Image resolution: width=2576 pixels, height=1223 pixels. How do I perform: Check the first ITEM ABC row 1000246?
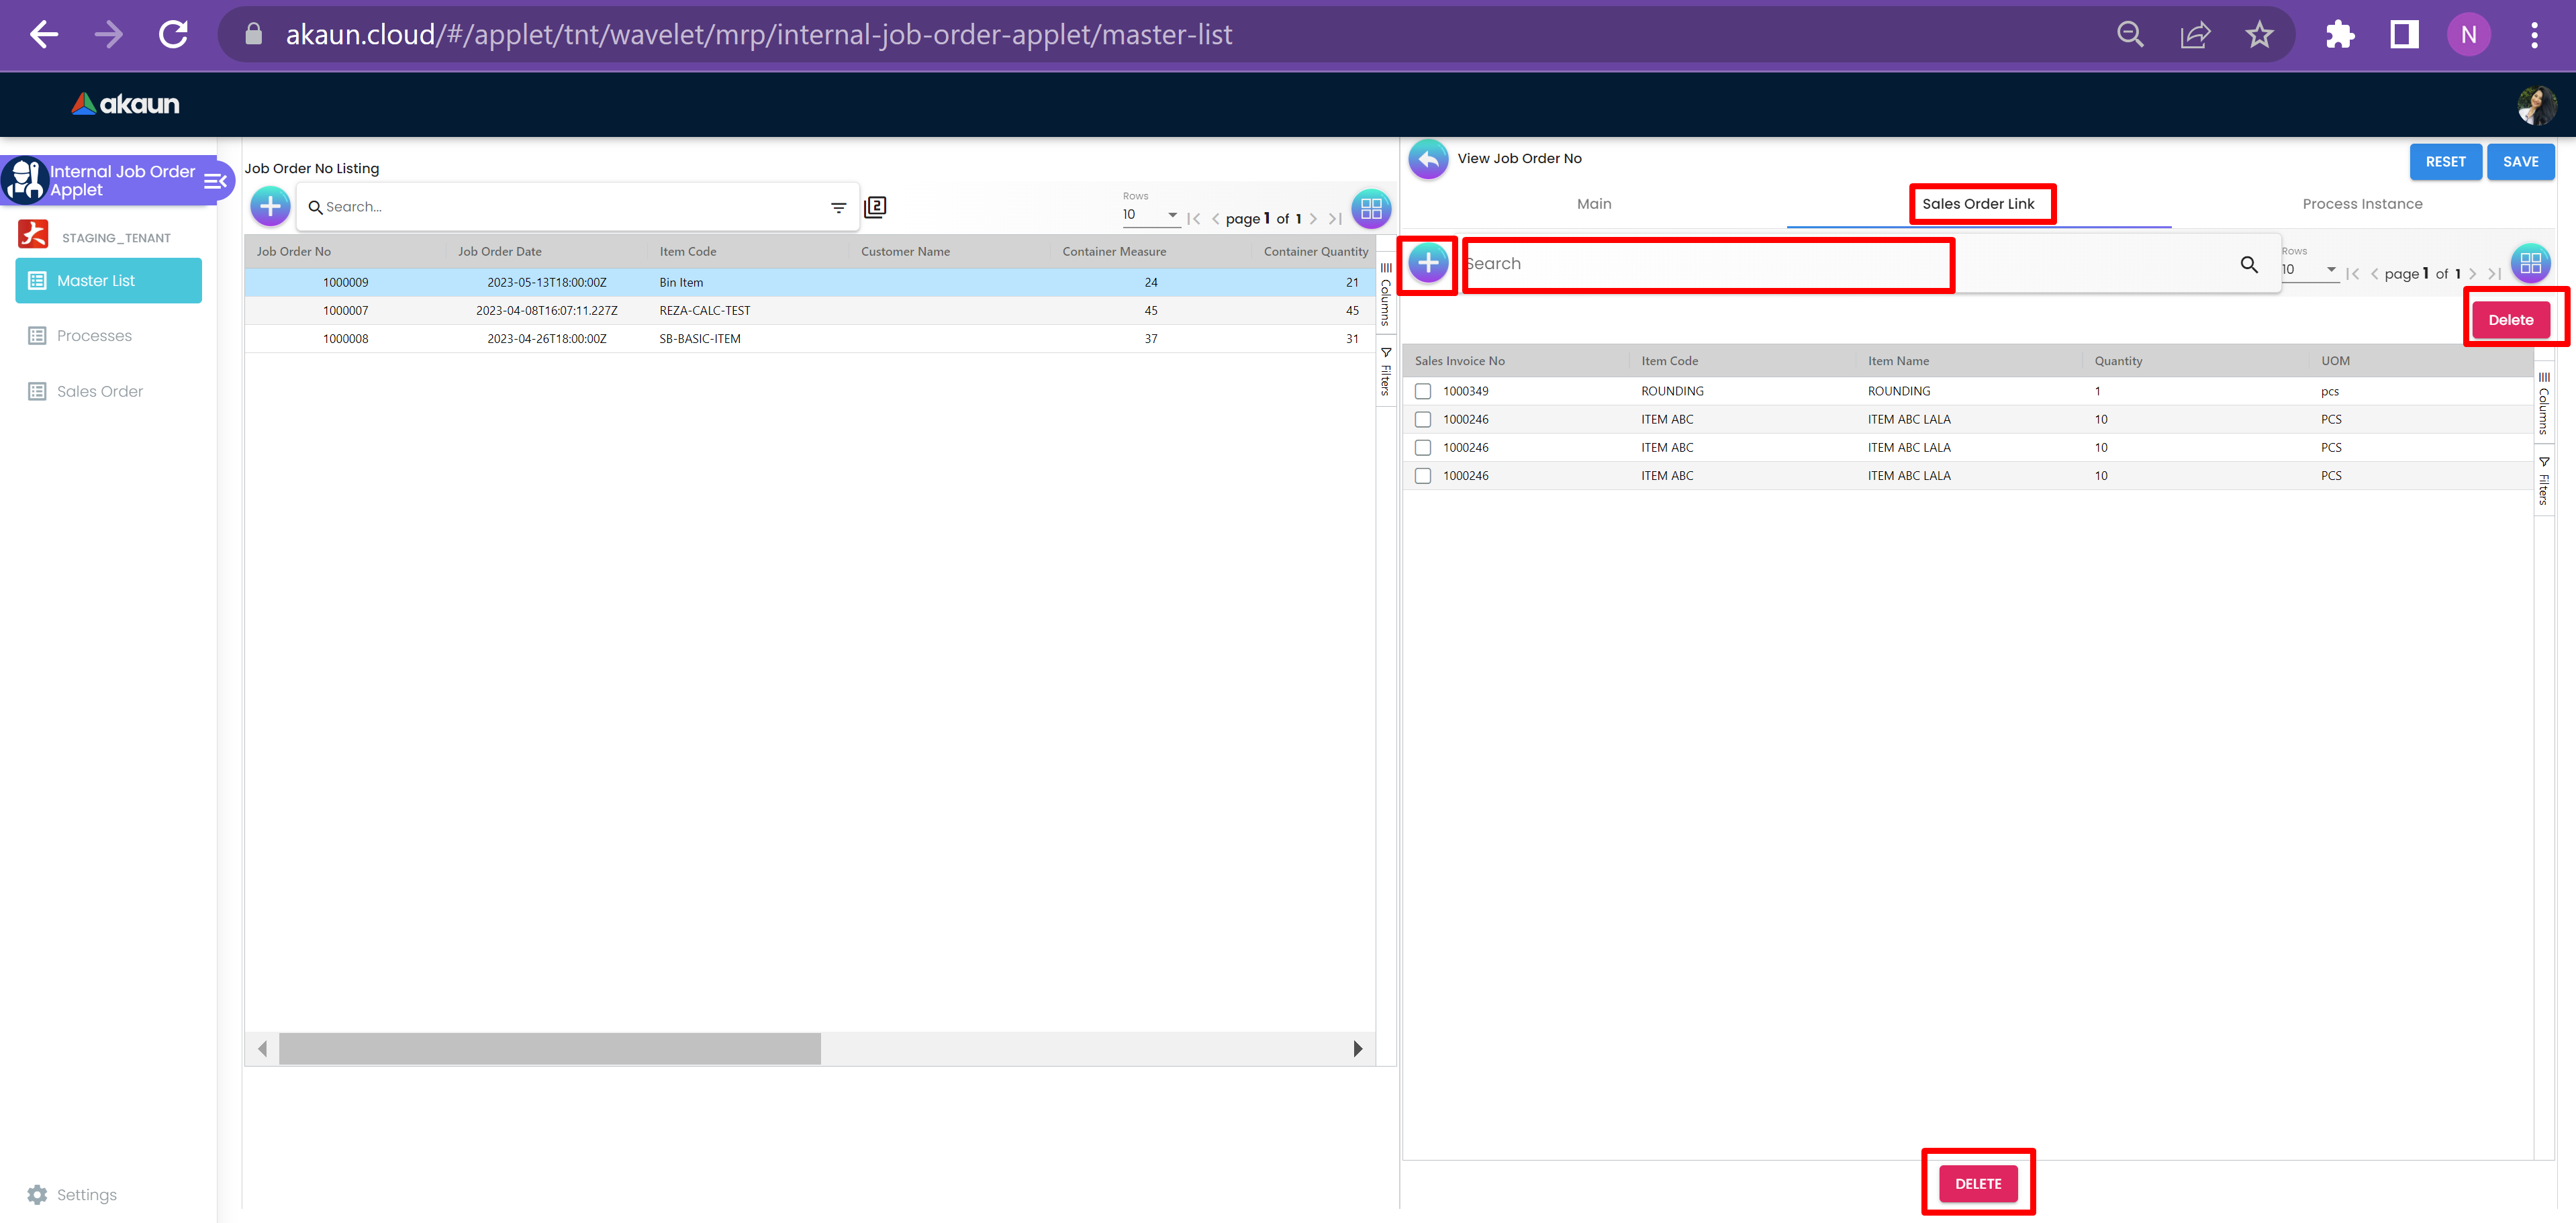(x=1422, y=419)
